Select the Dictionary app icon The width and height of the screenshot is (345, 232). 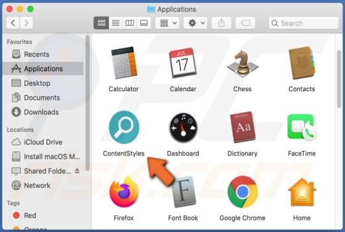coord(243,127)
